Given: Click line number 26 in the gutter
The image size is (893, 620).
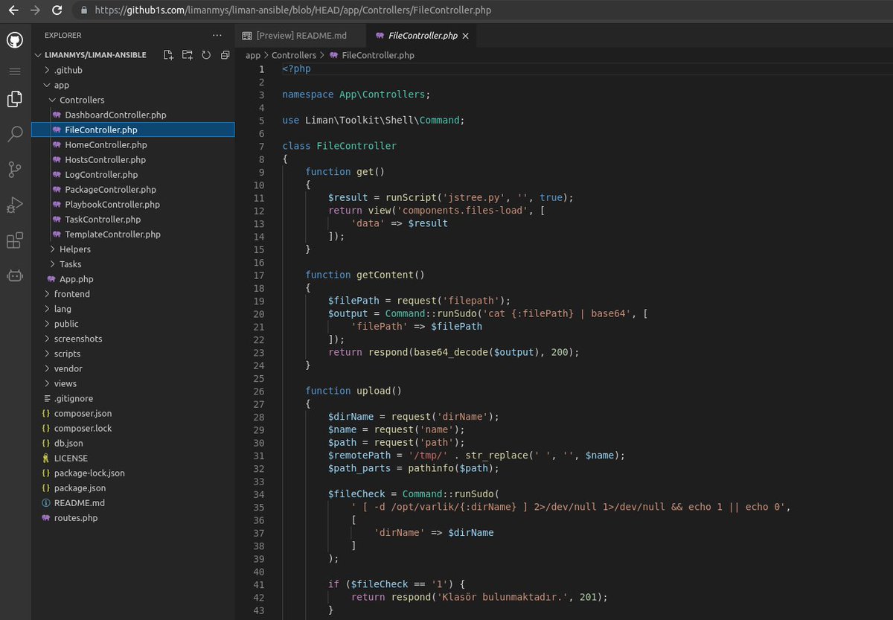Looking at the screenshot, I should (259, 391).
